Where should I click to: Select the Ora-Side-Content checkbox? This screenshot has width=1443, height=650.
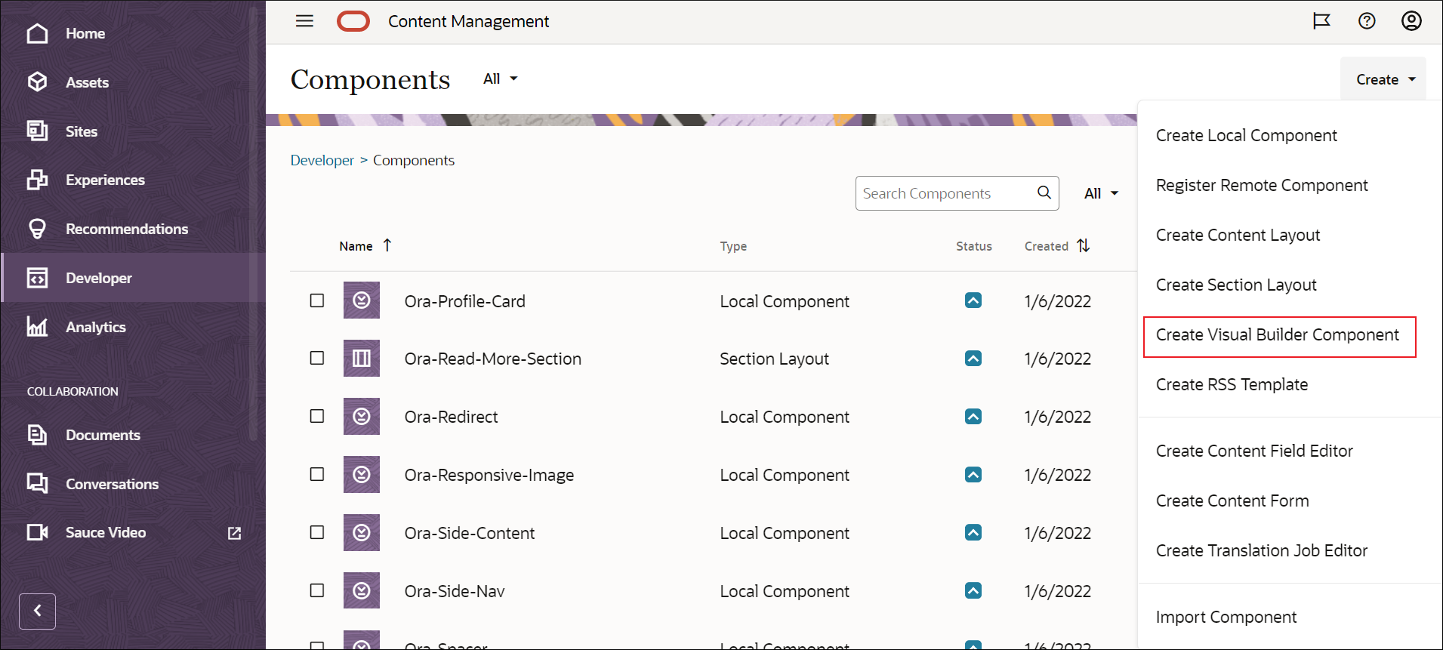tap(317, 532)
